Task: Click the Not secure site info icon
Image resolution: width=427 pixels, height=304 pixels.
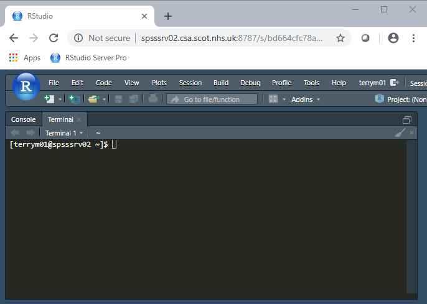Action: pos(78,38)
